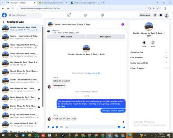Click the listing thumbnail beside $1,250 price
The image size is (173, 138).
[49, 31]
